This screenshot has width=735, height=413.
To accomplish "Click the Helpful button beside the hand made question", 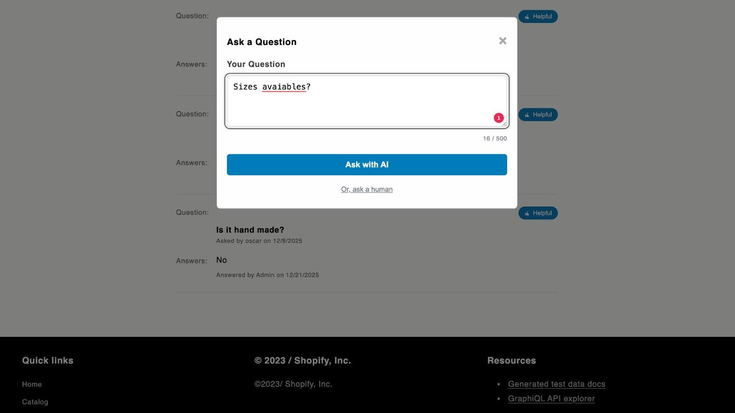I will coord(537,213).
